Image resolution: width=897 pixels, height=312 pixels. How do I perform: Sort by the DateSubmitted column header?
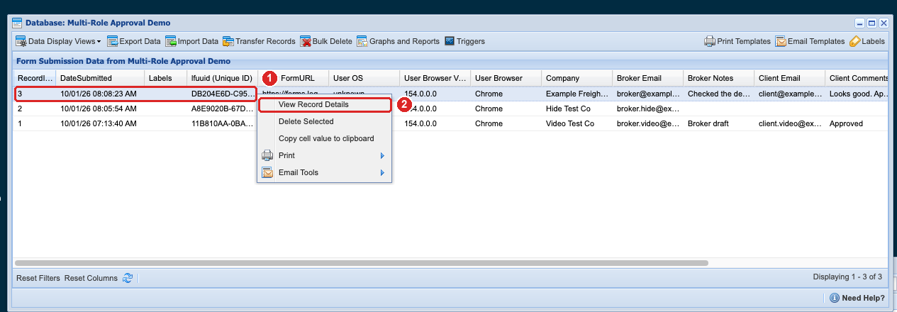click(100, 78)
